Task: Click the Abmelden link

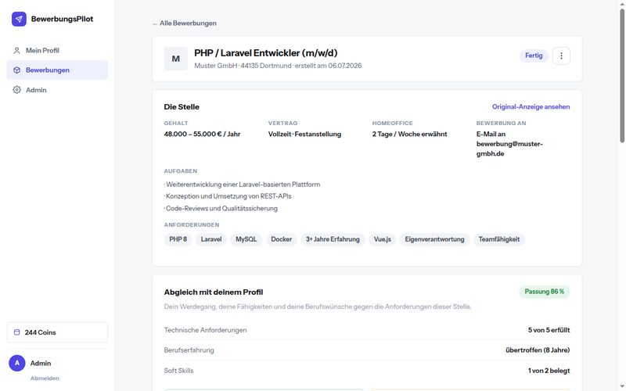Action: pos(45,378)
